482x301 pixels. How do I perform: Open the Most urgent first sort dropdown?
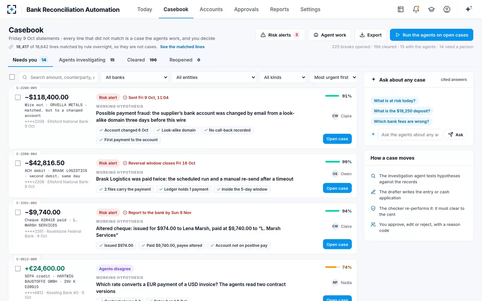coord(333,77)
